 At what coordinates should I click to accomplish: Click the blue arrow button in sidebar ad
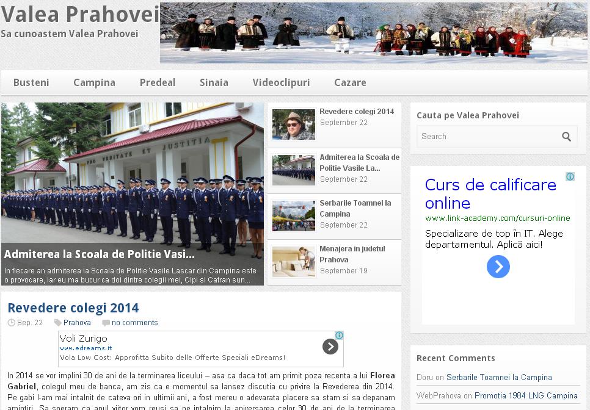click(x=498, y=267)
